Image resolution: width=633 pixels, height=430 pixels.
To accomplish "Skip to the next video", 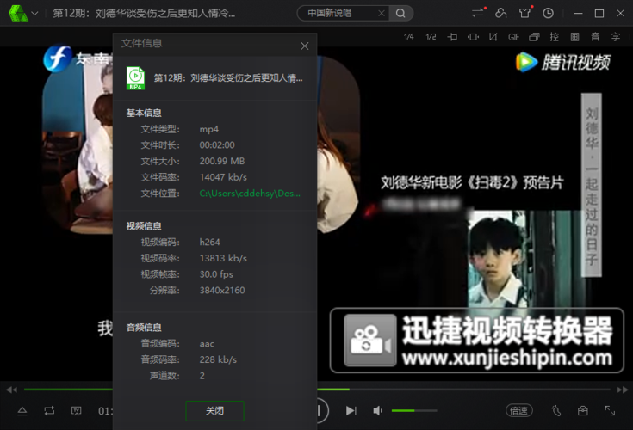I will (x=351, y=411).
